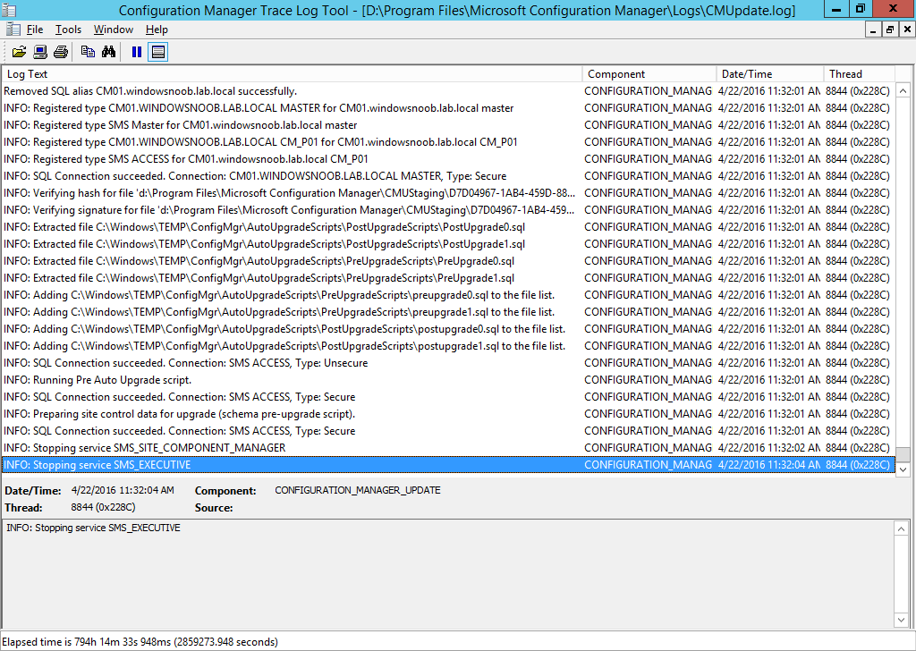Click Date/Time value '4/22/2016 11:32:04 AM' in details

[123, 490]
